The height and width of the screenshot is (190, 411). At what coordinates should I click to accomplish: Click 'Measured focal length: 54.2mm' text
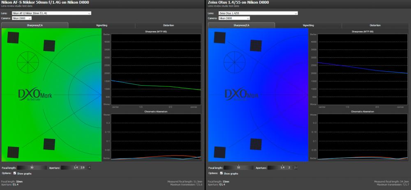coord(391,181)
